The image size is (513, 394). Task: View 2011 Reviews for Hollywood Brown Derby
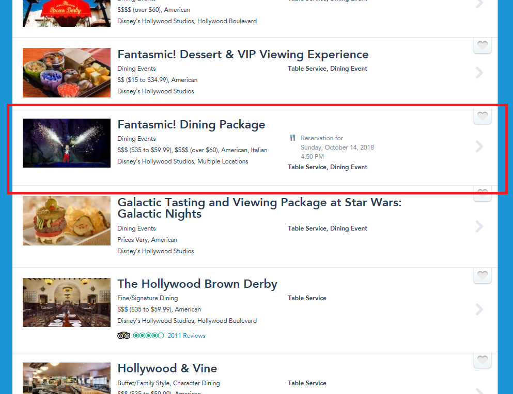tap(186, 336)
